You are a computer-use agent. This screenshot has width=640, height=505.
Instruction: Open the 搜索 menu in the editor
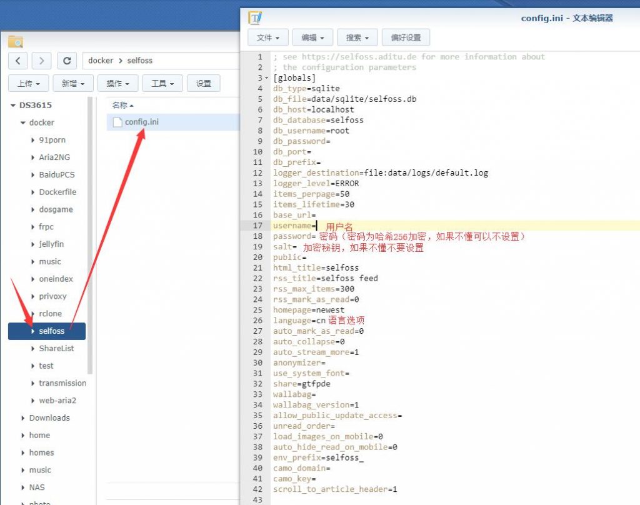tap(357, 37)
